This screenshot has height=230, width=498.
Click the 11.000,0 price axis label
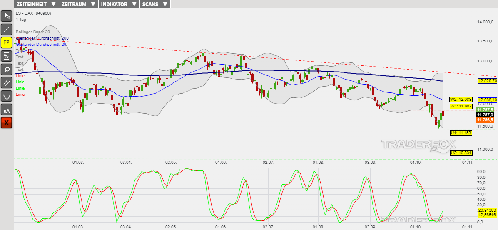click(485, 149)
